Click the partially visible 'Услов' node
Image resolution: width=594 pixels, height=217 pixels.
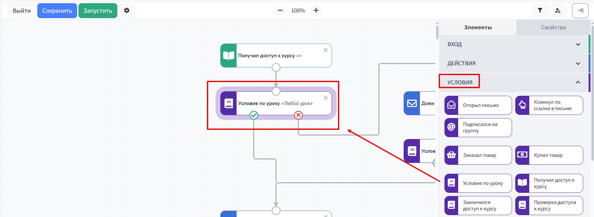(x=420, y=151)
